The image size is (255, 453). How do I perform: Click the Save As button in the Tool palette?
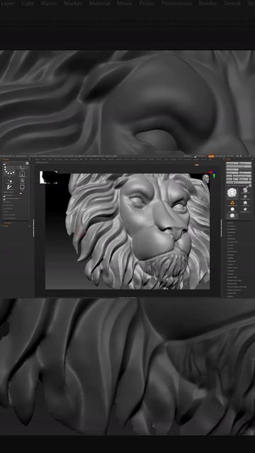[x=246, y=164]
